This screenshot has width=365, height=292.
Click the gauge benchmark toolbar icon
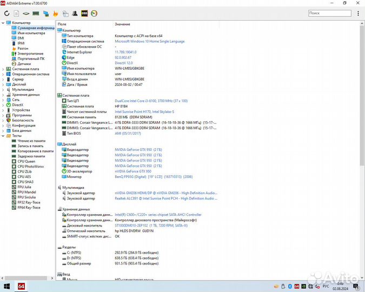[95, 13]
